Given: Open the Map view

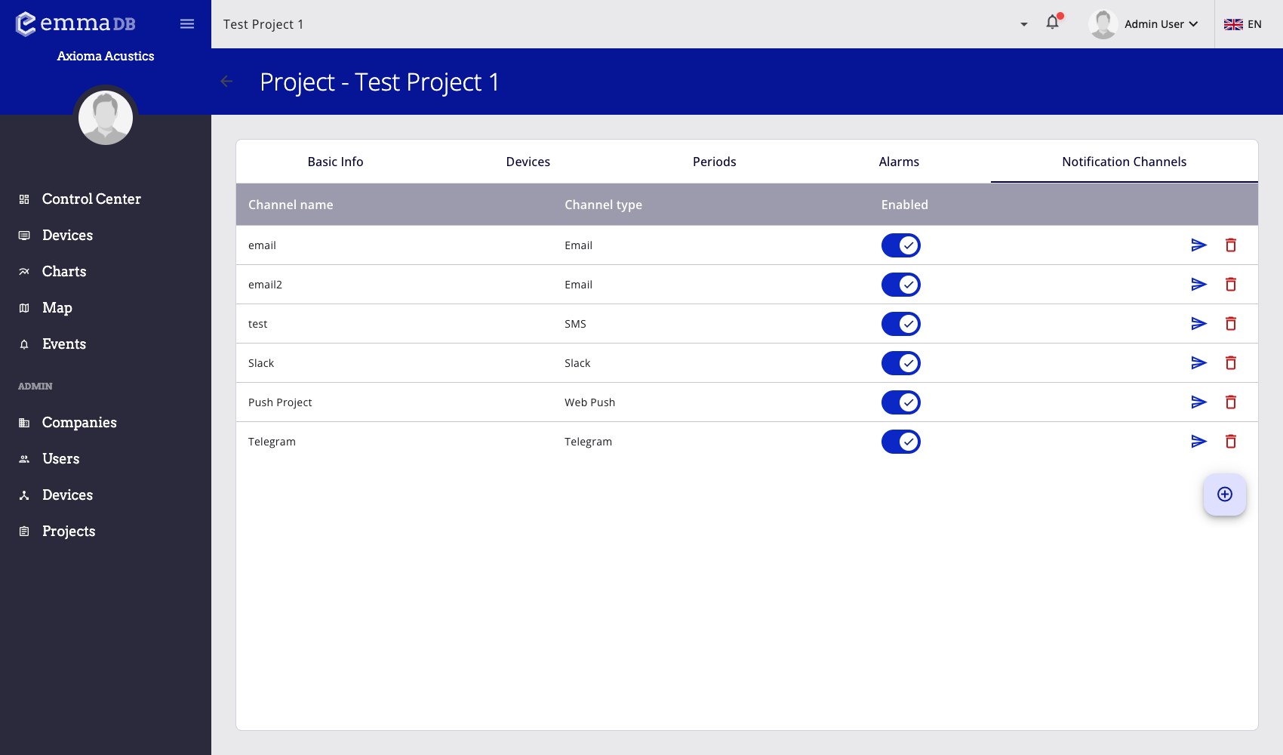Looking at the screenshot, I should point(57,307).
